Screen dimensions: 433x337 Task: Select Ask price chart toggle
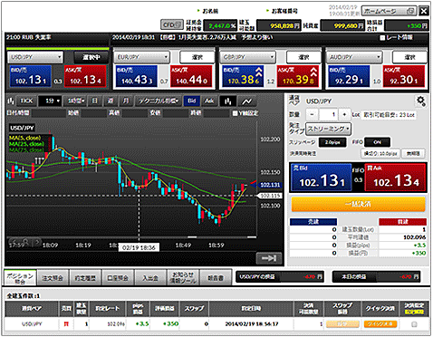point(209,101)
